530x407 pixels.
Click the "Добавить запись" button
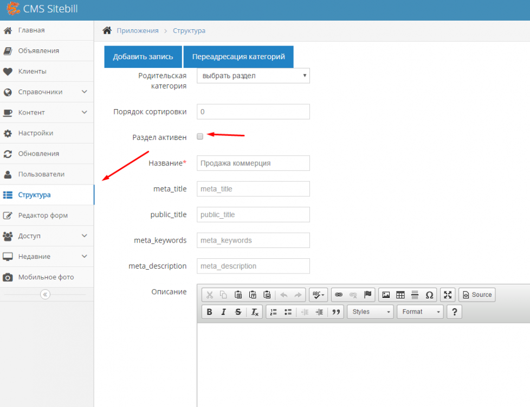[143, 57]
